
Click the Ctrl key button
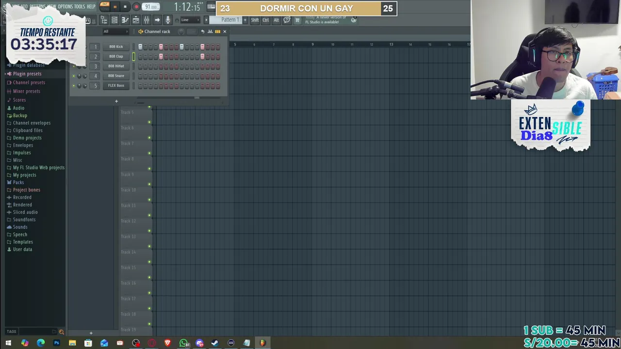pyautogui.click(x=265, y=20)
